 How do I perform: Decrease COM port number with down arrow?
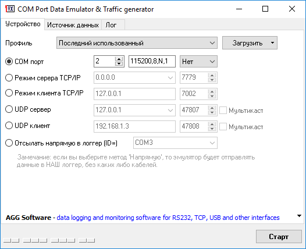(119, 63)
